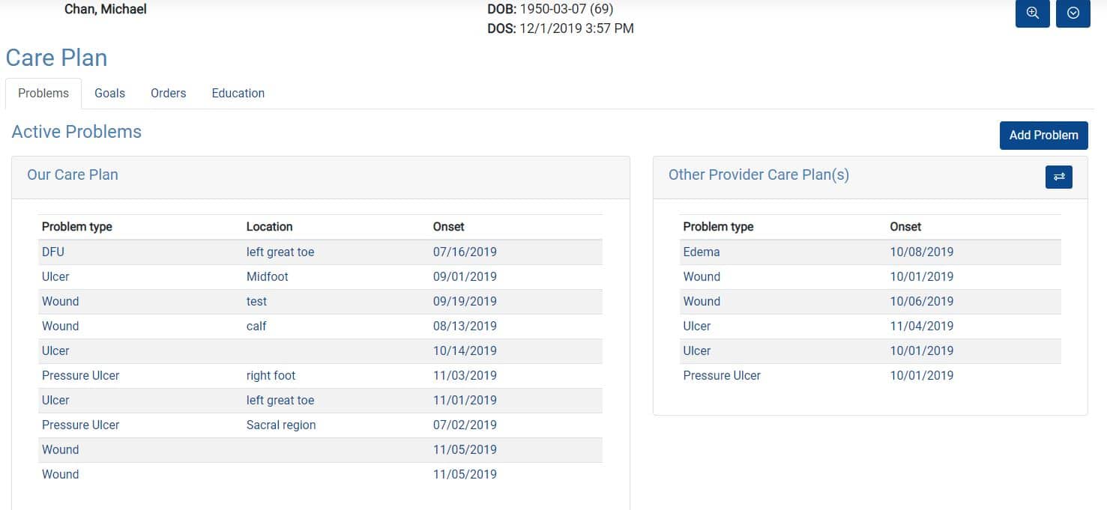This screenshot has height=510, width=1107.
Task: Open the Orders tab
Action: 168,93
